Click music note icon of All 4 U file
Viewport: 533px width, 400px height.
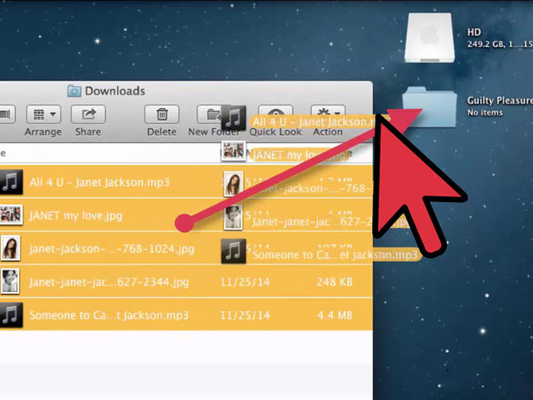[10, 182]
